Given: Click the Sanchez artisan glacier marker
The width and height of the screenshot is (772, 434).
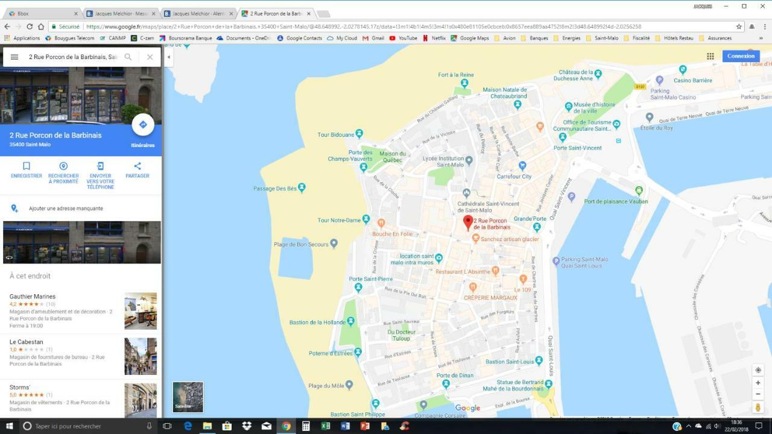Looking at the screenshot, I should click(475, 239).
